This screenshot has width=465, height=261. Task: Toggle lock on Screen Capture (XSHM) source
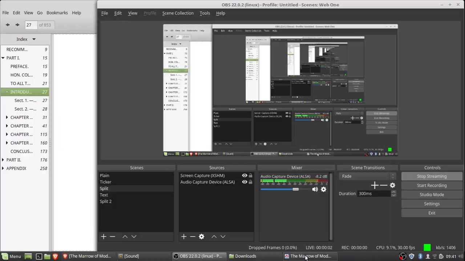click(250, 175)
